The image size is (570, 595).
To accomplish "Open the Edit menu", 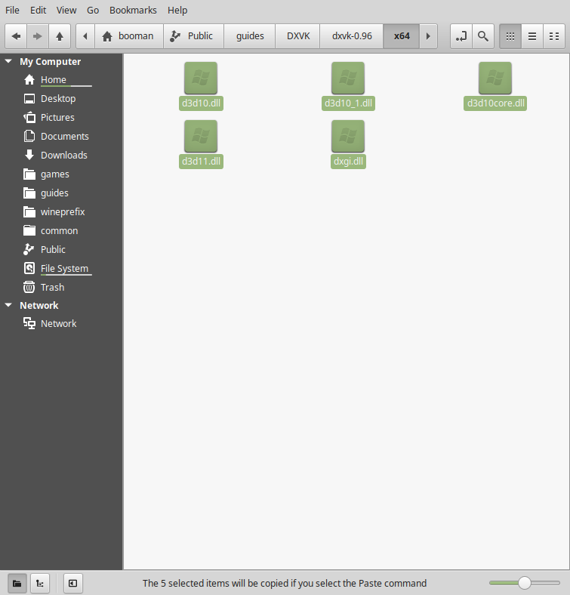I will click(38, 11).
